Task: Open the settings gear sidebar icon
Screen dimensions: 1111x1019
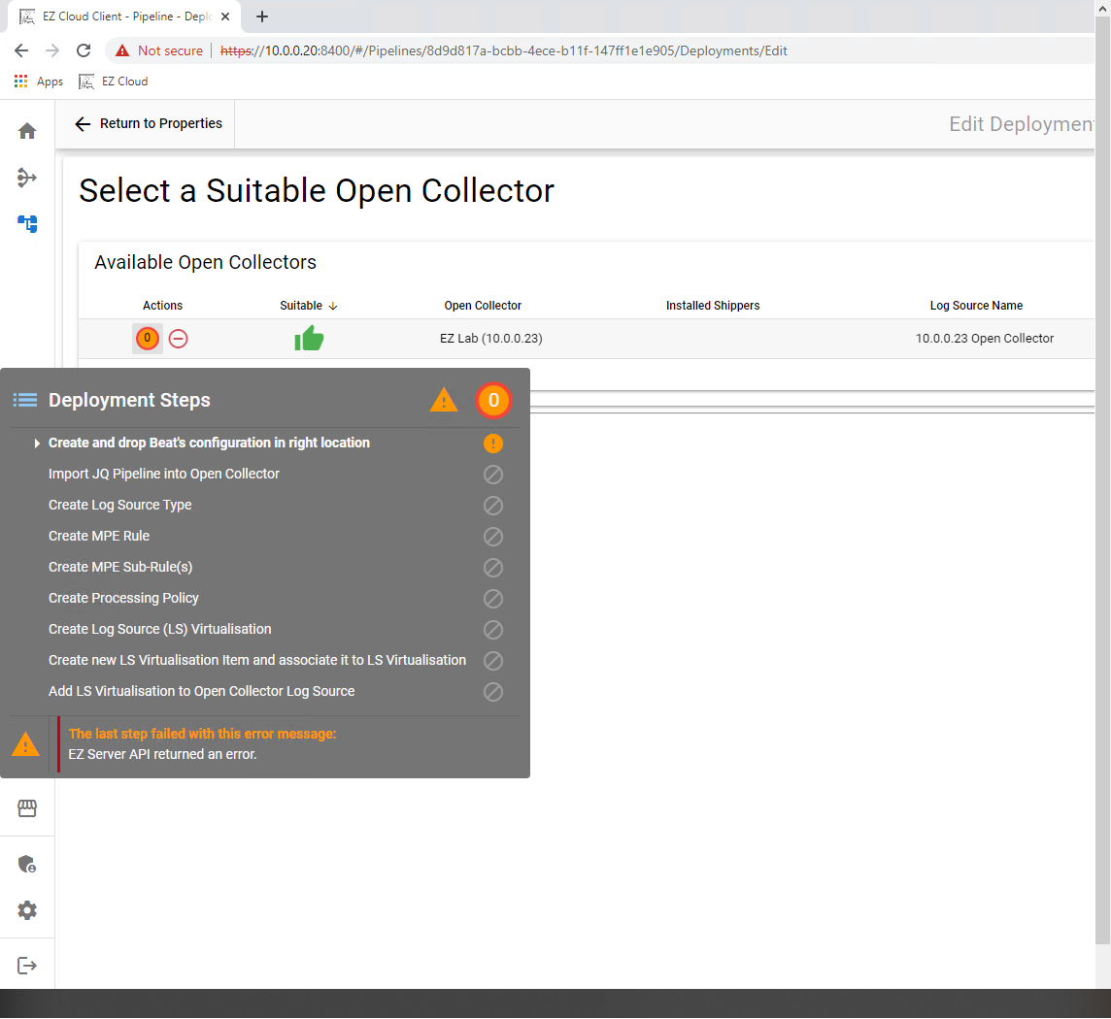Action: pyautogui.click(x=27, y=910)
